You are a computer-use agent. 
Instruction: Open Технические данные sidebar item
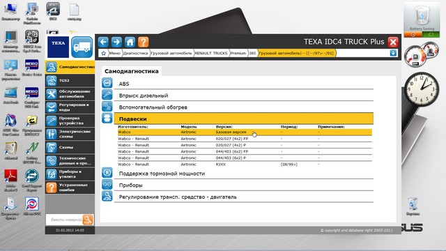pyautogui.click(x=70, y=161)
